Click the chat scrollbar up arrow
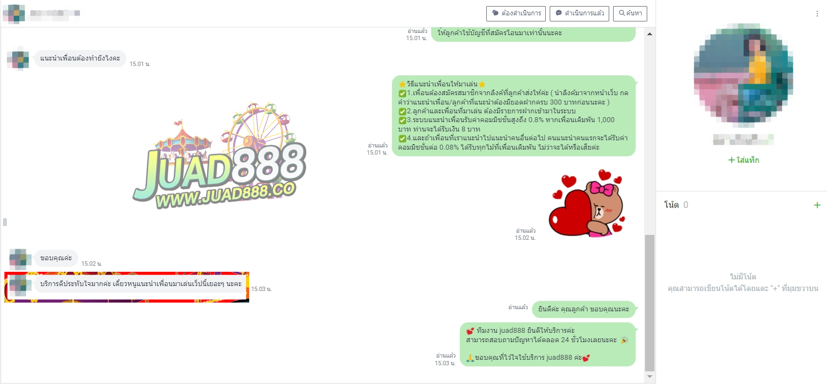827x384 pixels. [649, 34]
